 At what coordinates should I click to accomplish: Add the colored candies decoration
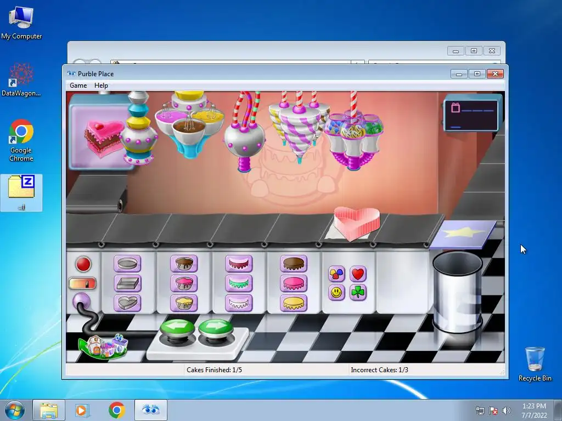coord(336,274)
